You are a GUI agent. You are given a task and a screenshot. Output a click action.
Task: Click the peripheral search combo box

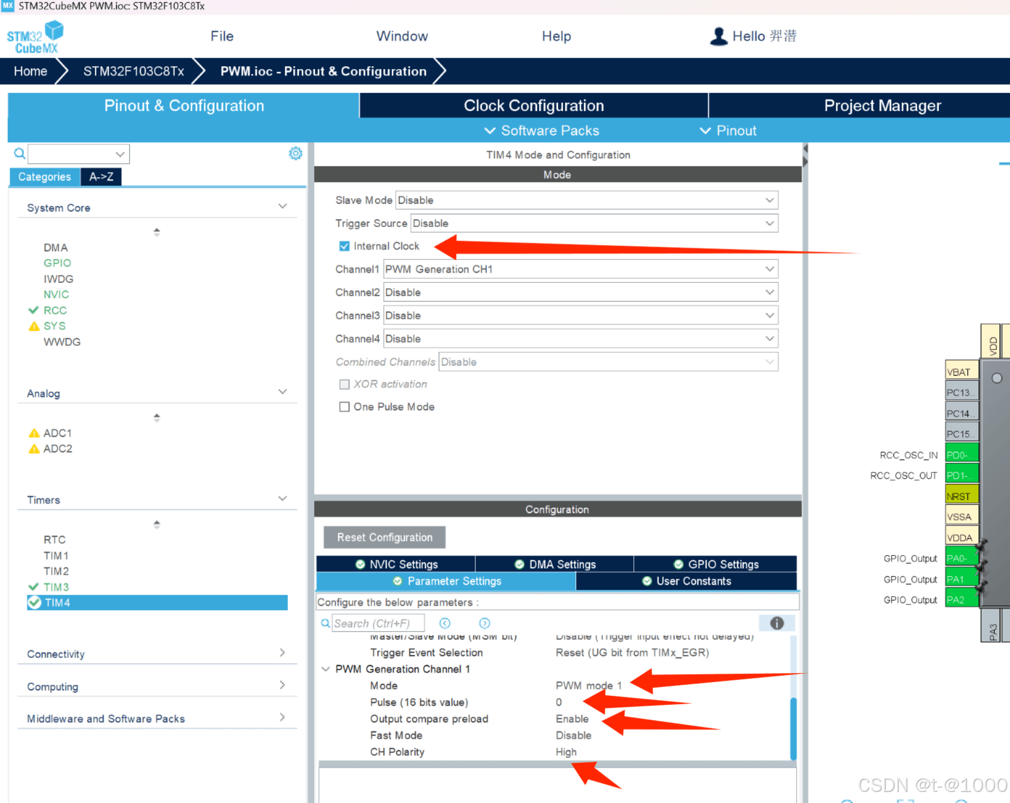[78, 154]
